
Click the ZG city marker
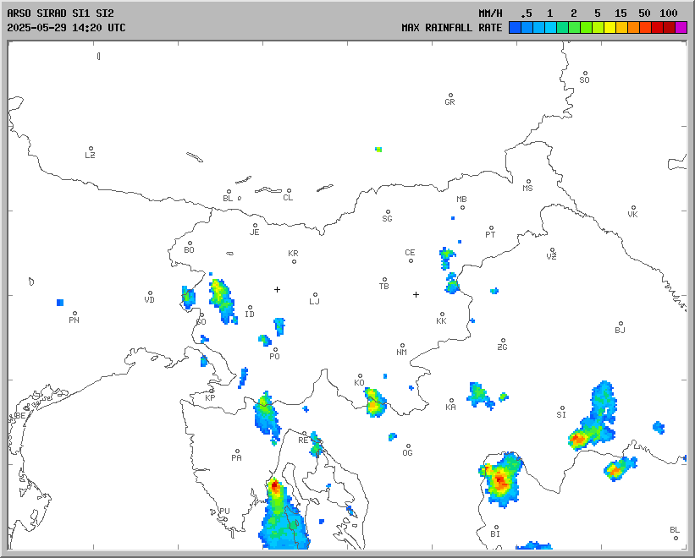point(503,341)
